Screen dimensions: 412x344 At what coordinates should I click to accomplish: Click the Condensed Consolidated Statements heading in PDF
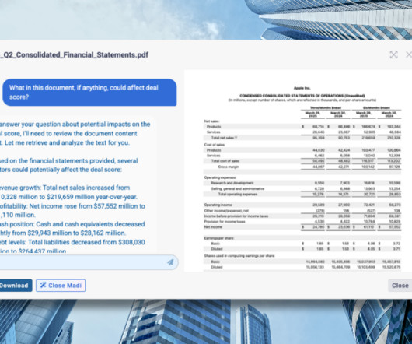pos(302,96)
